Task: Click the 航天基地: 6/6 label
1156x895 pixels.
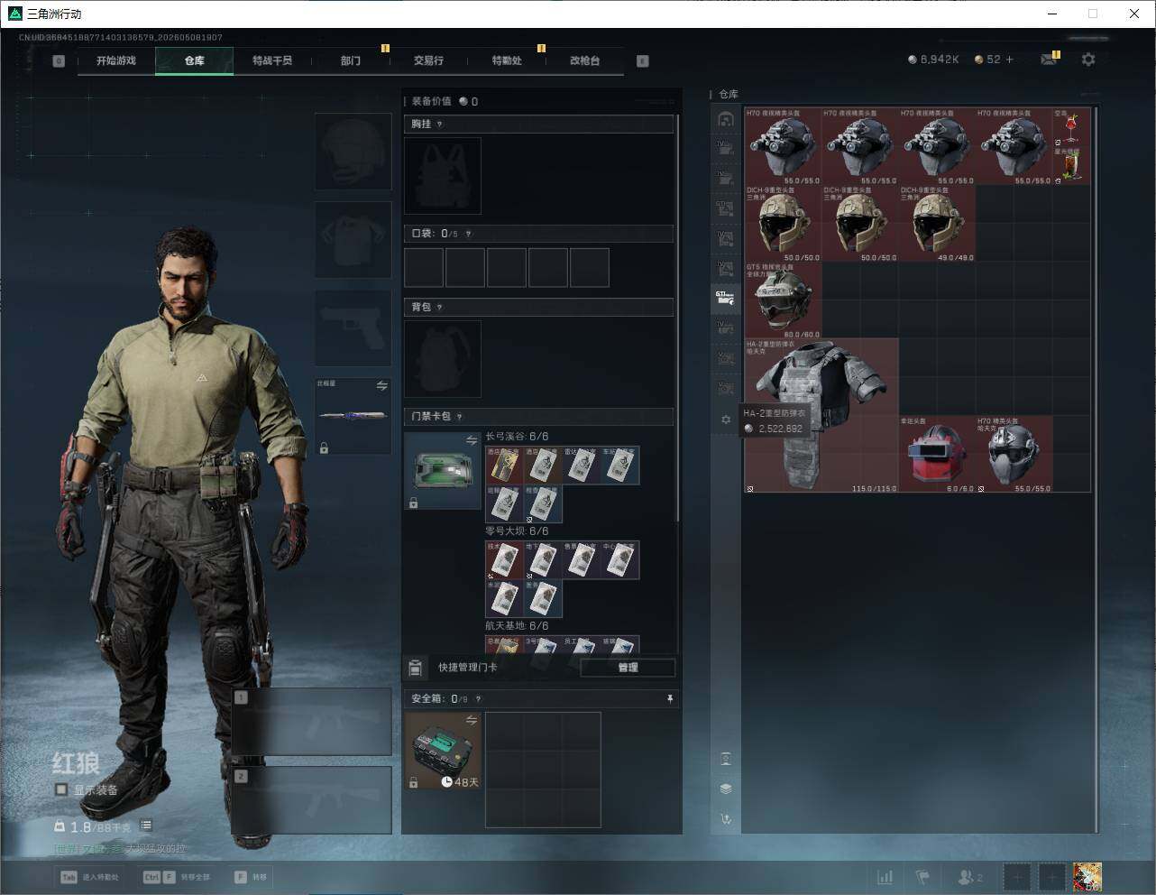Action: click(x=517, y=626)
